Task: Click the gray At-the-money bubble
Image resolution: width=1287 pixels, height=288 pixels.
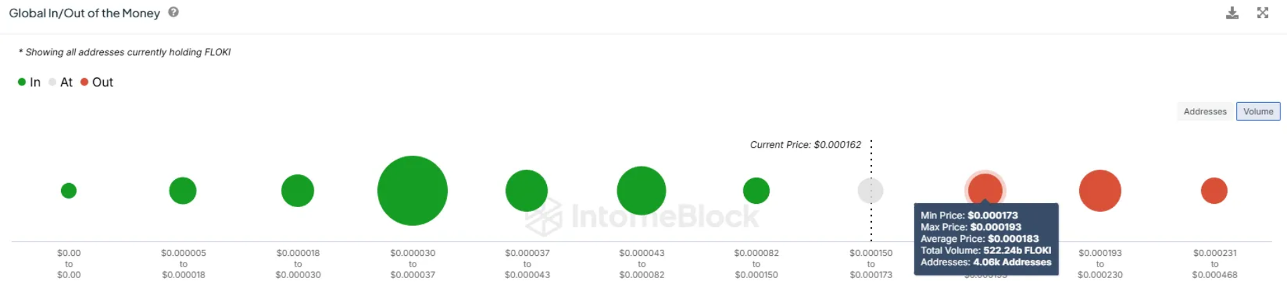Action: tap(871, 190)
